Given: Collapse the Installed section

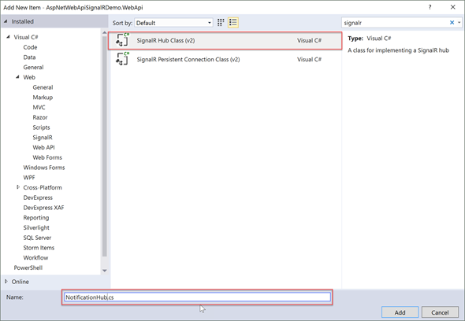Looking at the screenshot, I should point(6,21).
